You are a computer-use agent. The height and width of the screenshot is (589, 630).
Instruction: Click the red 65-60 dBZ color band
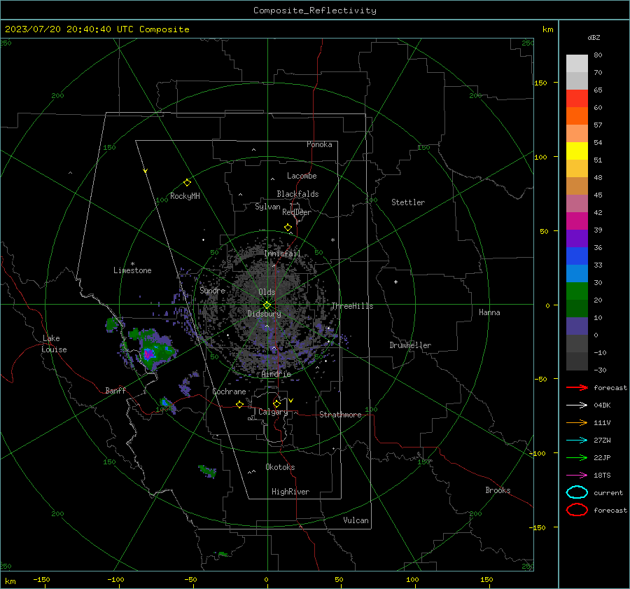(577, 99)
